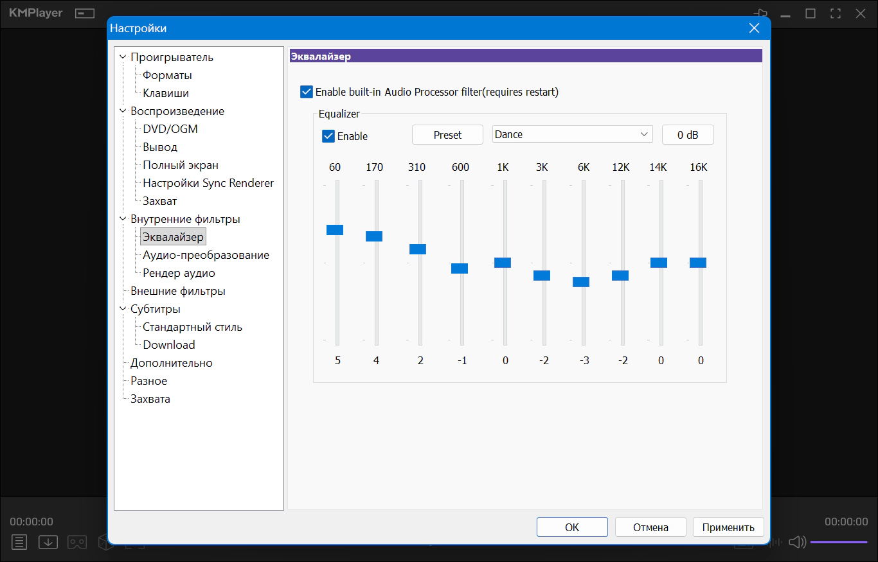Screen dimensions: 878x562
Task: Mute audio with the speaker icon
Action: click(797, 542)
